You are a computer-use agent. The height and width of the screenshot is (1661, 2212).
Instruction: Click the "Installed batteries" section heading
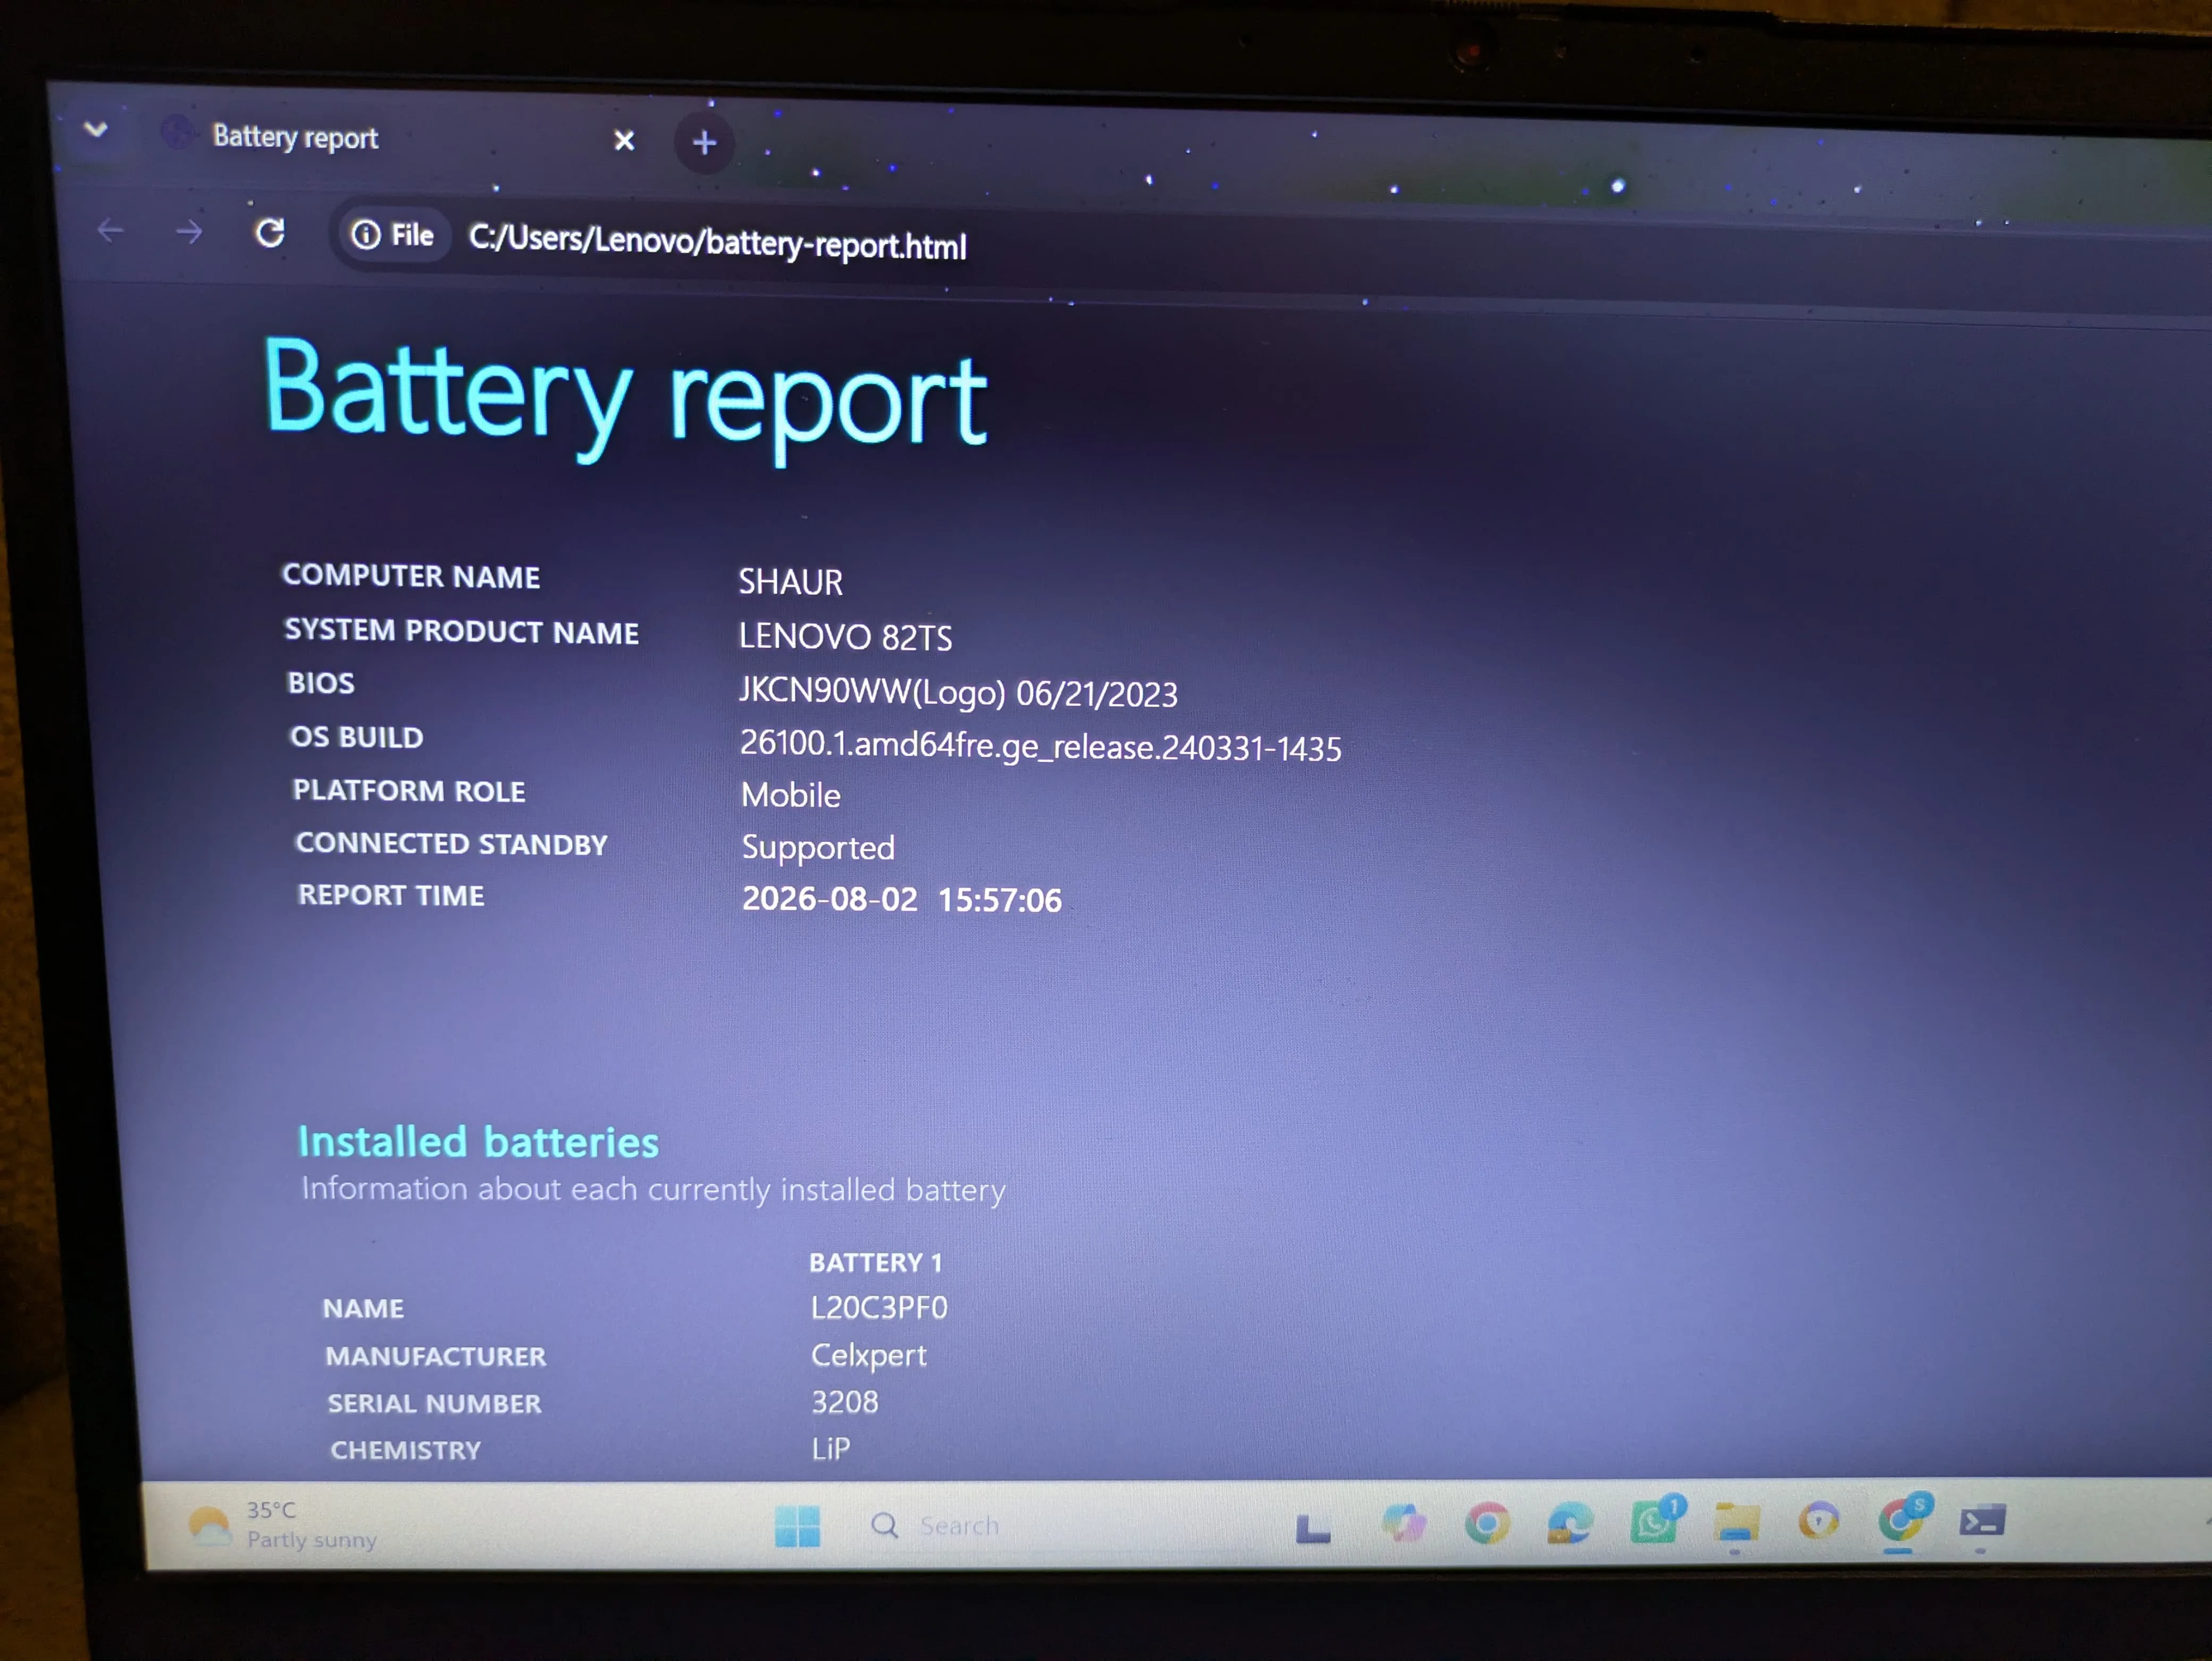pos(479,1142)
